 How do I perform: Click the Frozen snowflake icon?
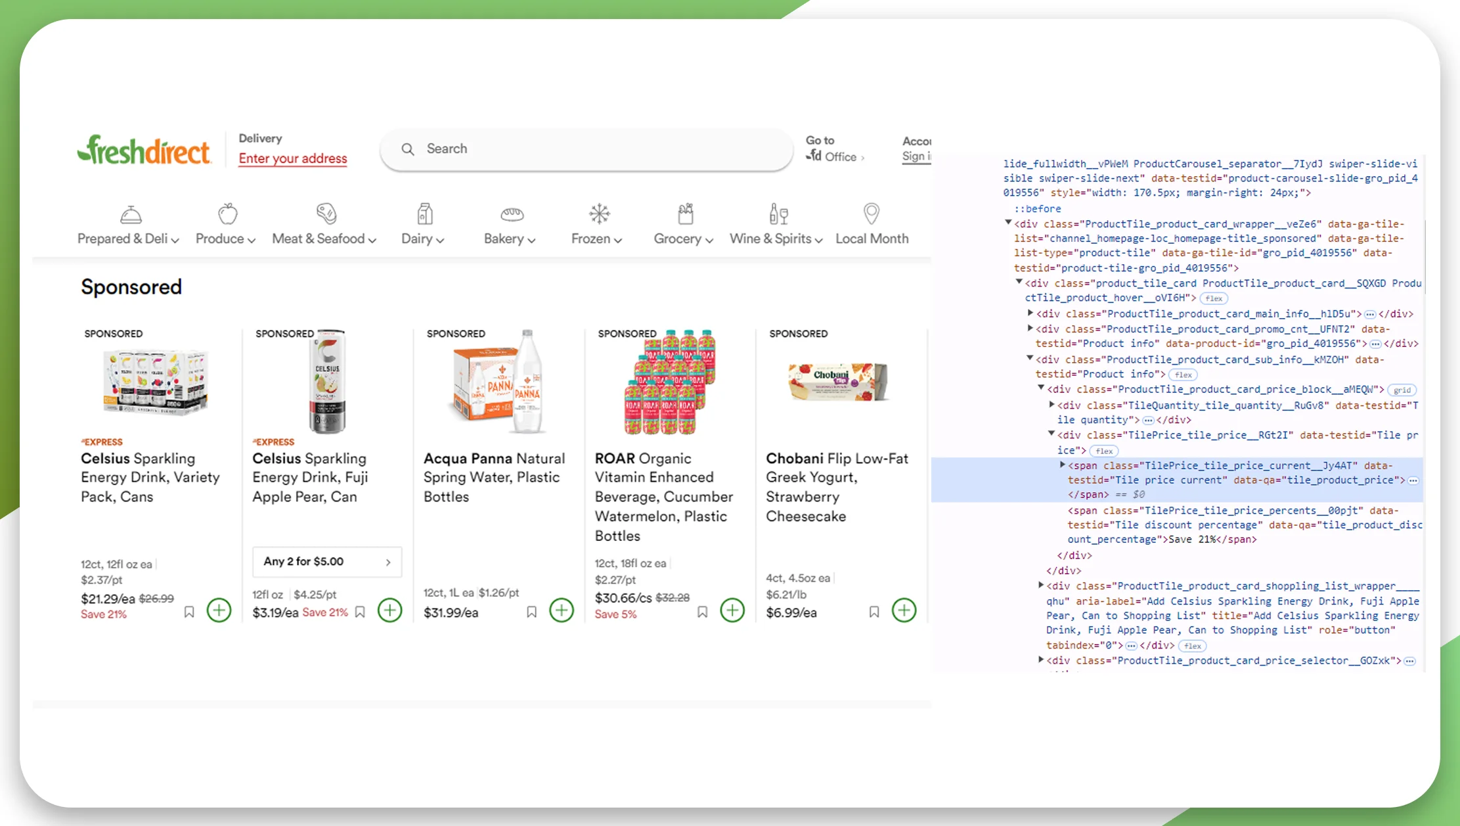click(x=599, y=214)
